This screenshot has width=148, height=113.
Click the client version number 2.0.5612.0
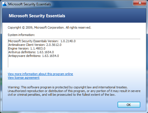[54, 45]
